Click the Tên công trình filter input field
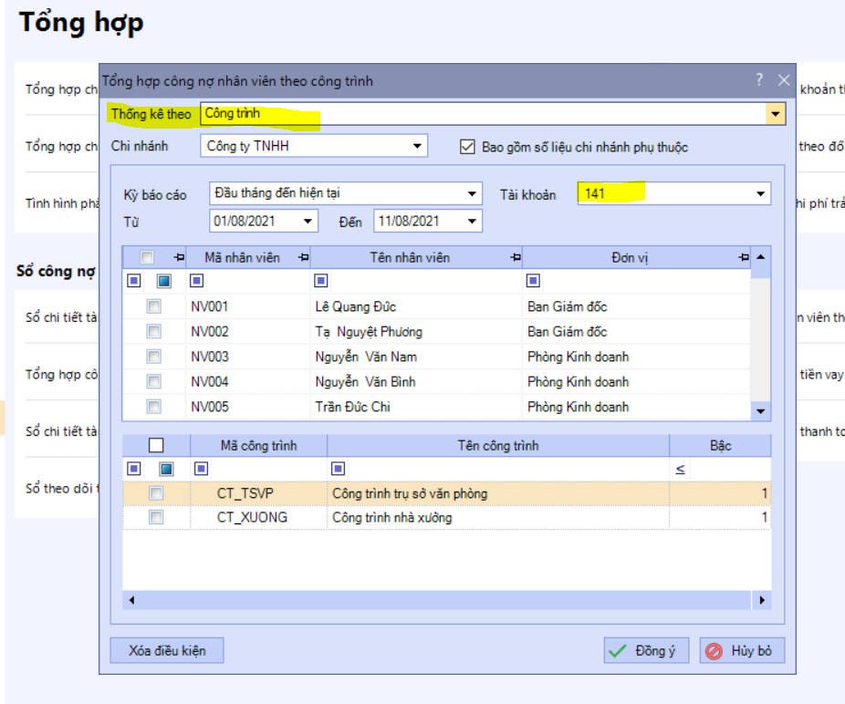The image size is (845, 704). pos(506,469)
